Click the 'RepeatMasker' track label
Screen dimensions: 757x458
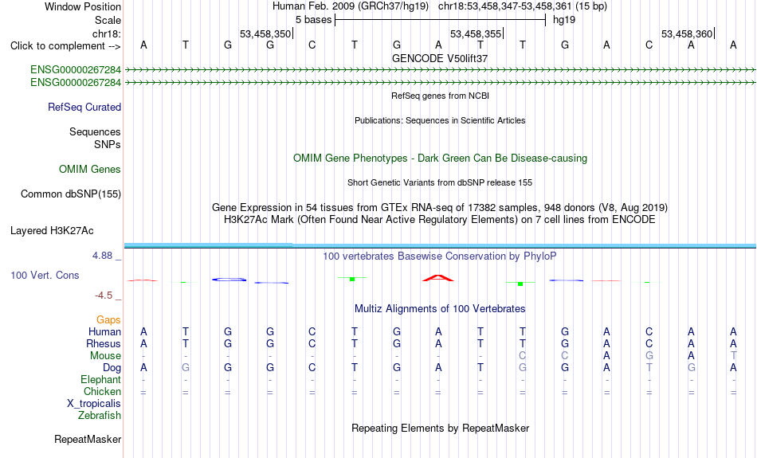coord(88,439)
